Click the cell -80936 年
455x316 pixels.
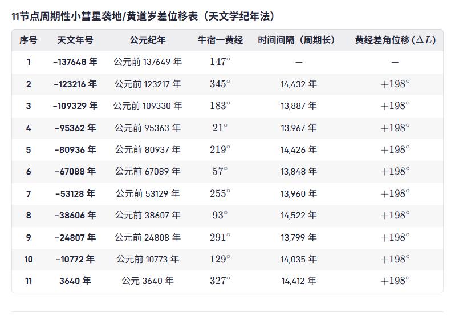pos(75,150)
